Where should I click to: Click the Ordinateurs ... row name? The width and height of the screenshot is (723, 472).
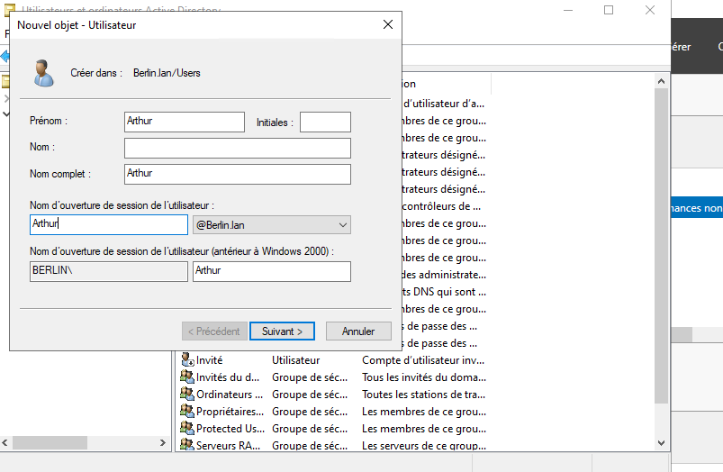230,394
